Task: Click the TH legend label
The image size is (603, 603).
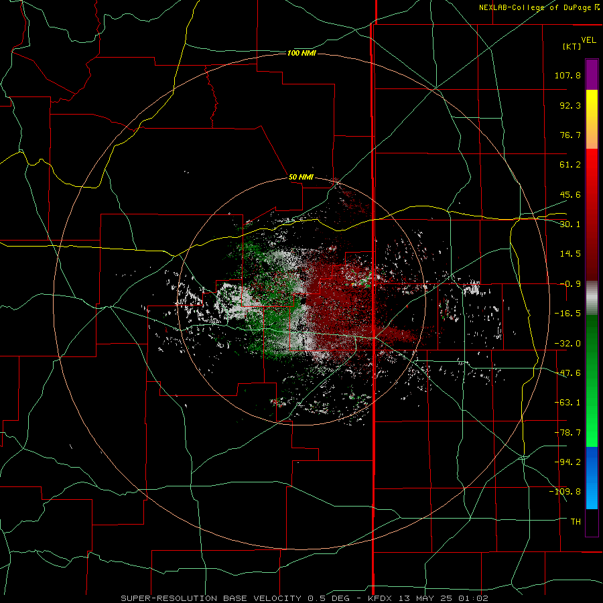Action: click(576, 521)
